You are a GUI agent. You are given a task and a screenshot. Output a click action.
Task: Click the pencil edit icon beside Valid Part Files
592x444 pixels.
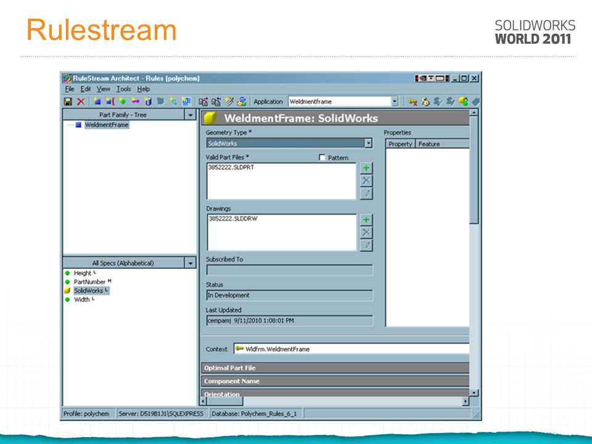tap(366, 194)
